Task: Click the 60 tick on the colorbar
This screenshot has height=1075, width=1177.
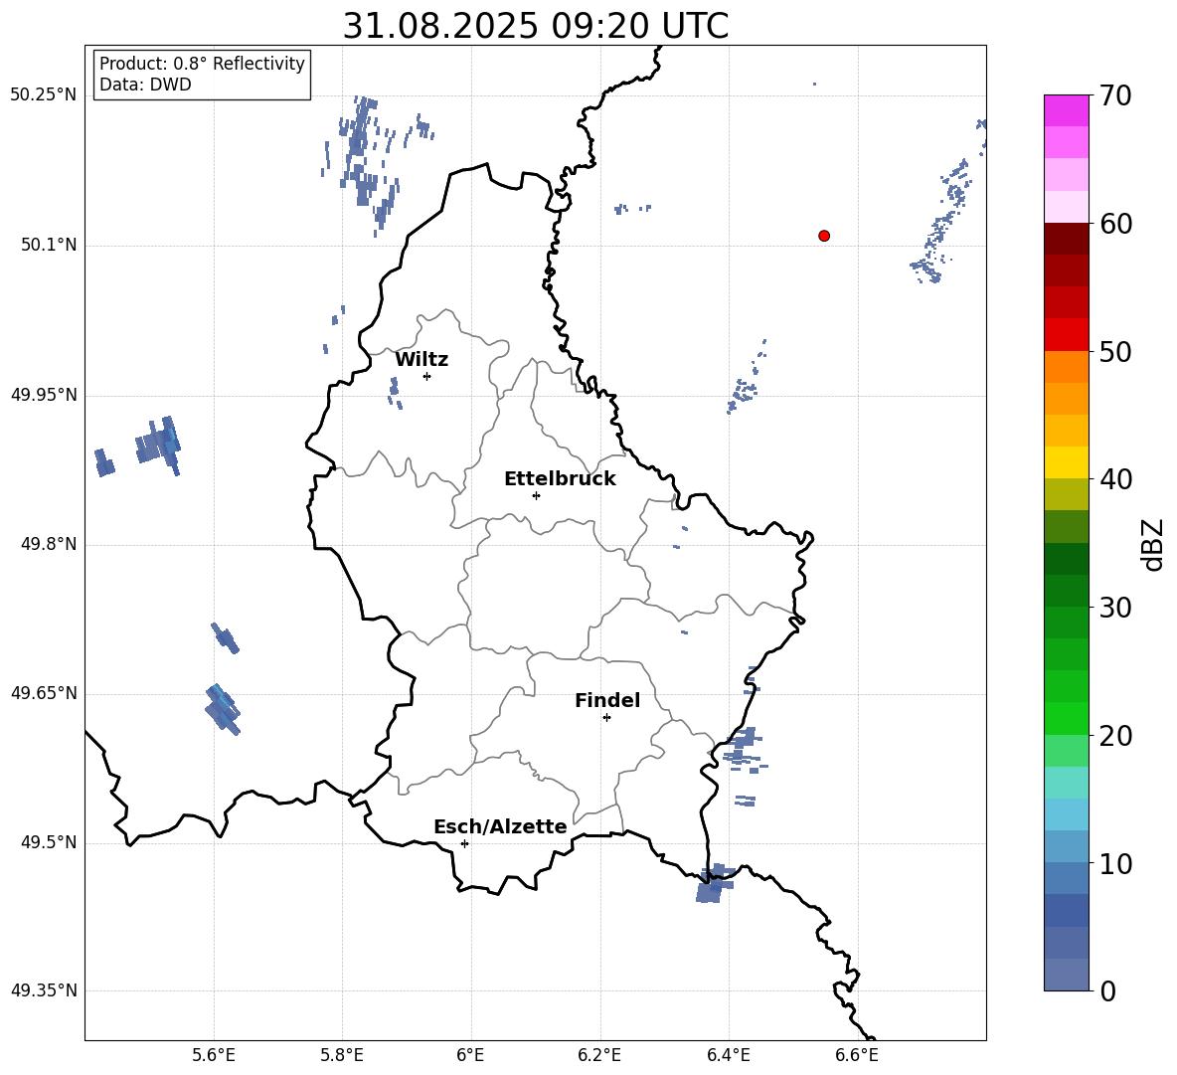Action: pos(1115,224)
